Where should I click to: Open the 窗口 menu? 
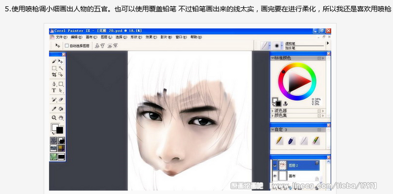pyautogui.click(x=181, y=37)
